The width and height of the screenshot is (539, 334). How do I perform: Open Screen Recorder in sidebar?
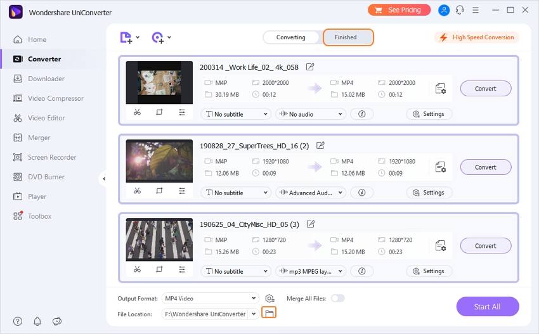point(44,157)
